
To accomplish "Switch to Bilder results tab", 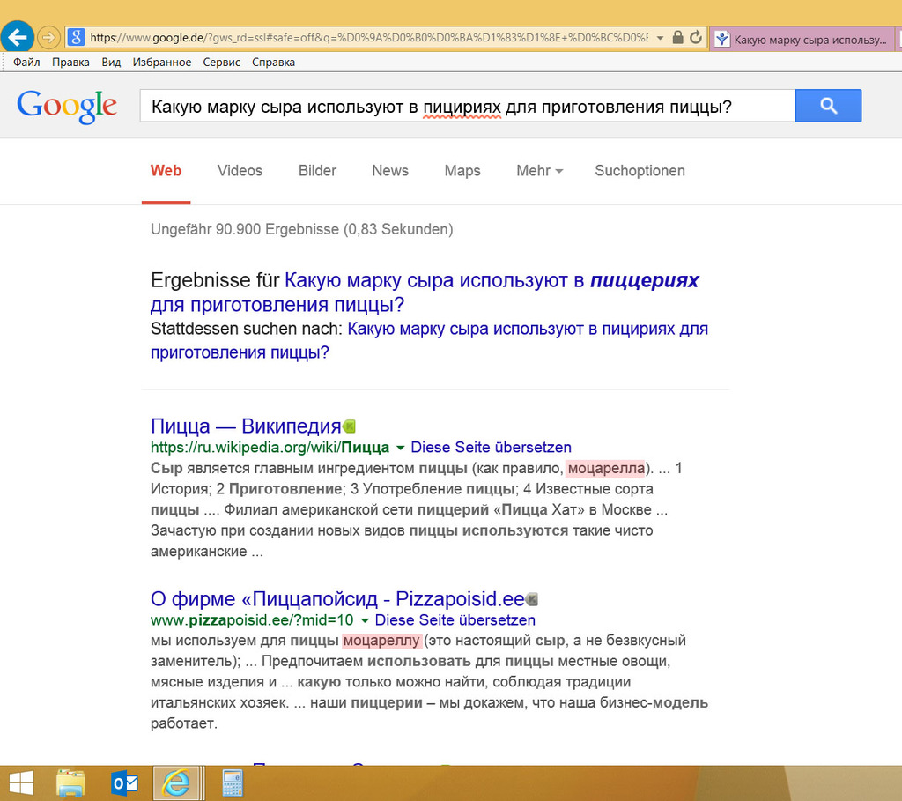I will (x=317, y=171).
